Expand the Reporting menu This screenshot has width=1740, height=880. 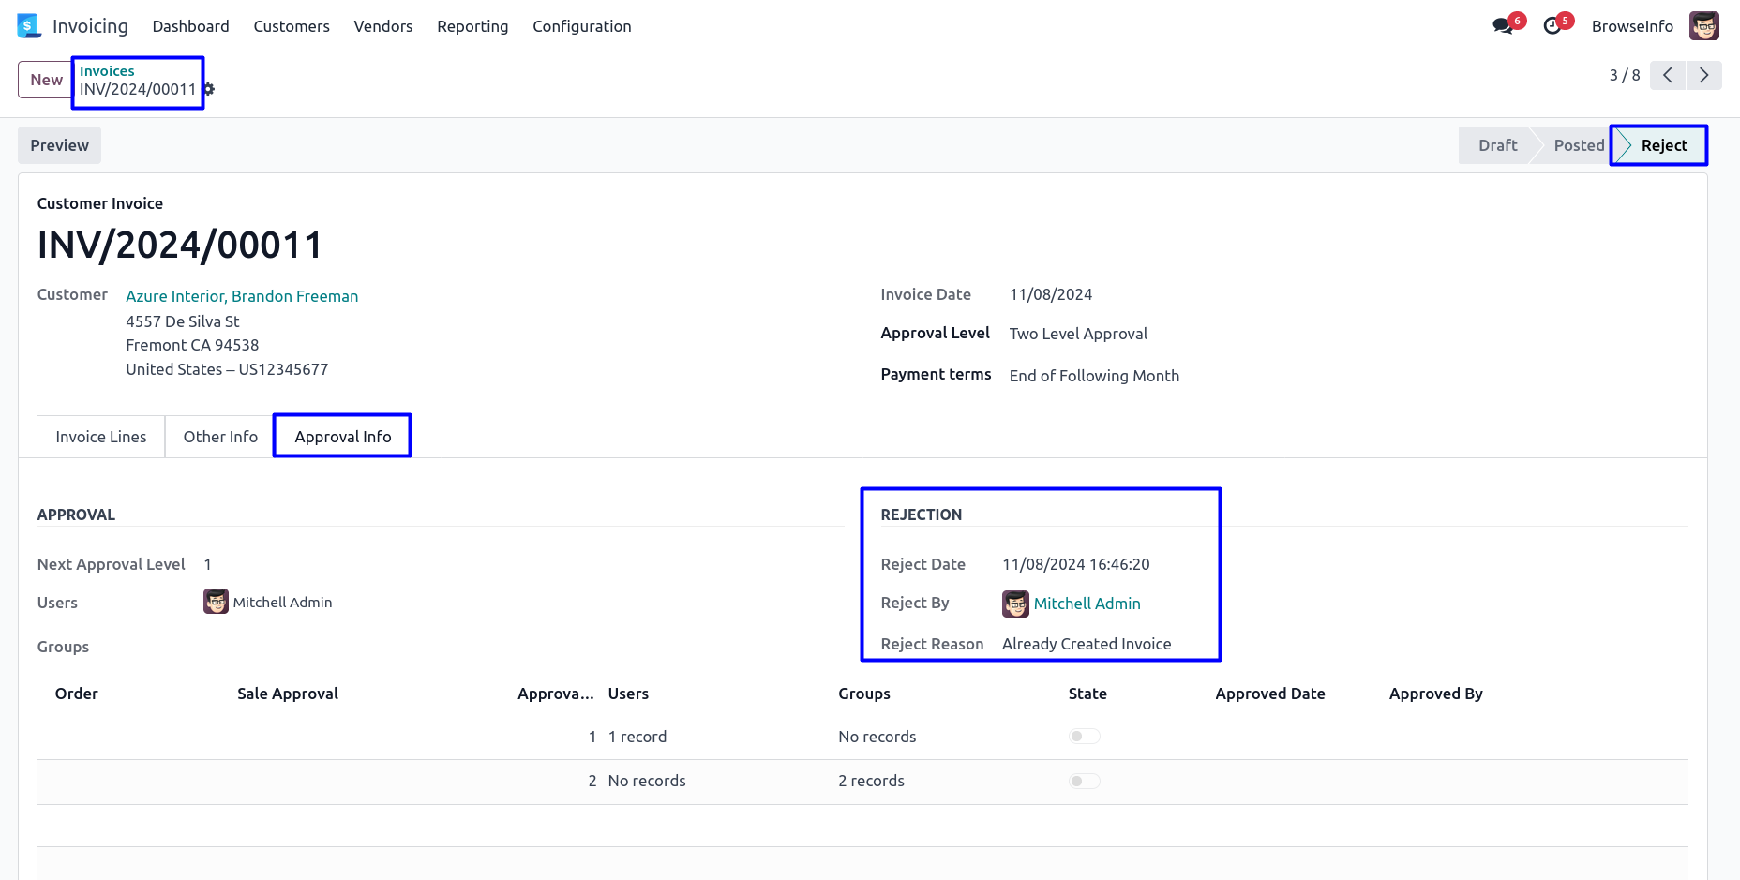[472, 26]
